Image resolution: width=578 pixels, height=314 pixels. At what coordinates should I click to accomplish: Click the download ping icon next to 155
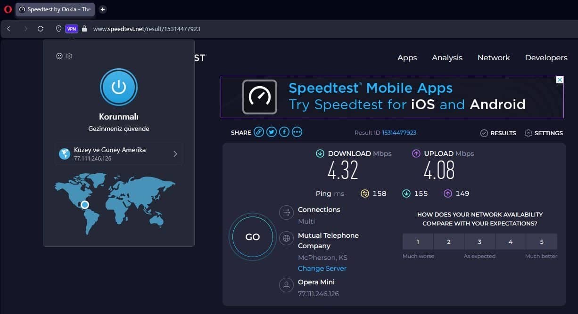click(406, 193)
